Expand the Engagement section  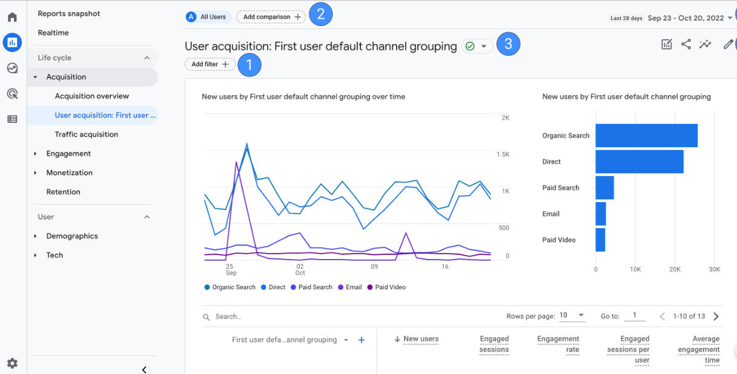coord(68,154)
